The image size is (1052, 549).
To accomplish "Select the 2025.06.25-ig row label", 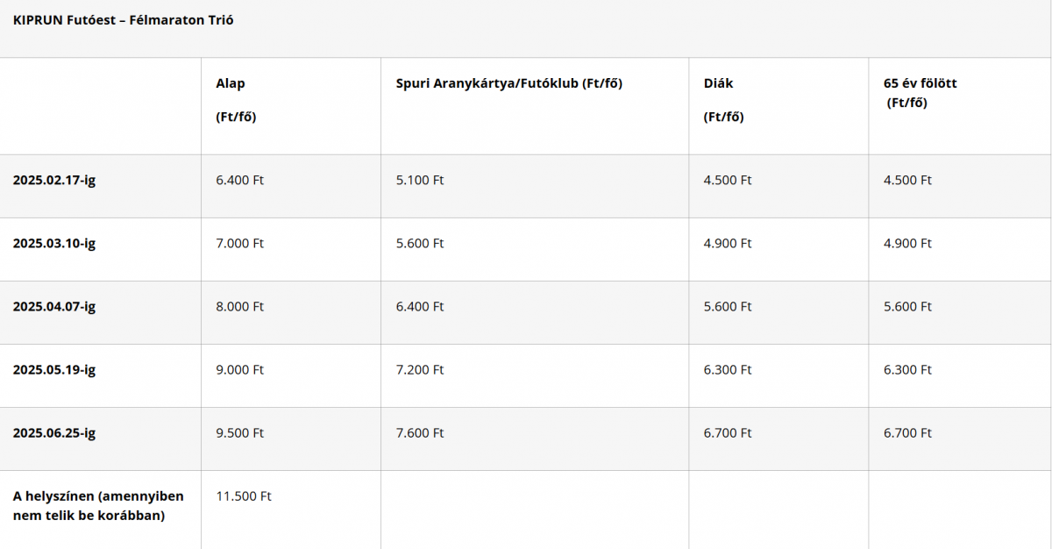I will 54,432.
